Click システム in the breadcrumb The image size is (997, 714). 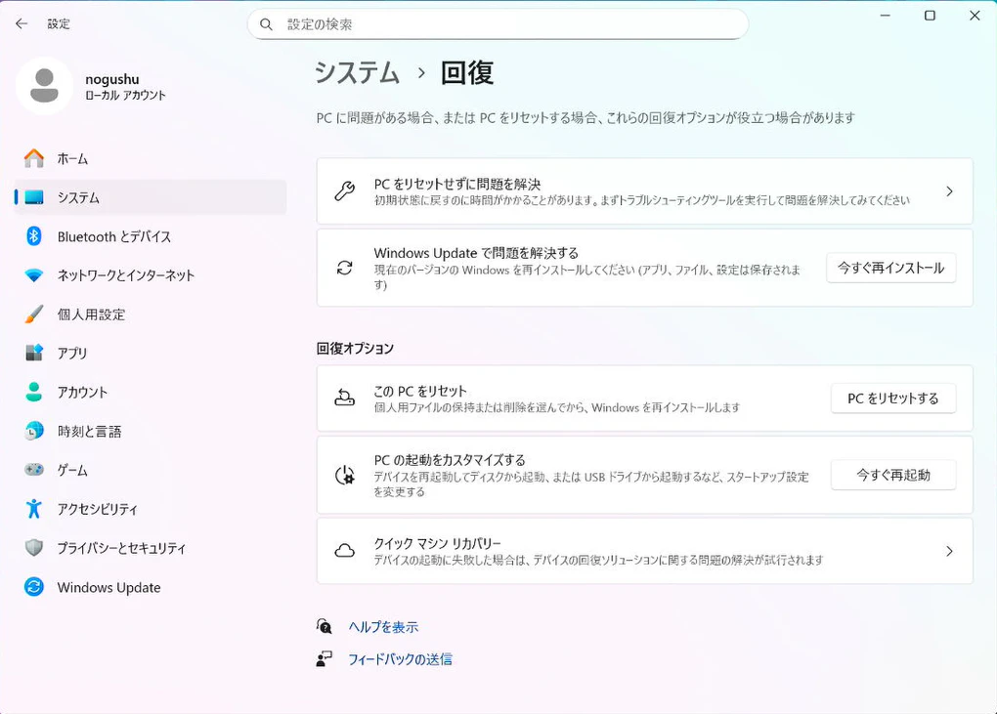358,72
